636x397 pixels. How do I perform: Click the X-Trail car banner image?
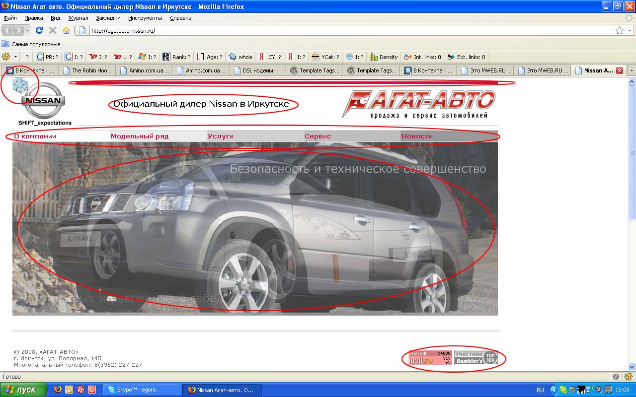point(255,228)
